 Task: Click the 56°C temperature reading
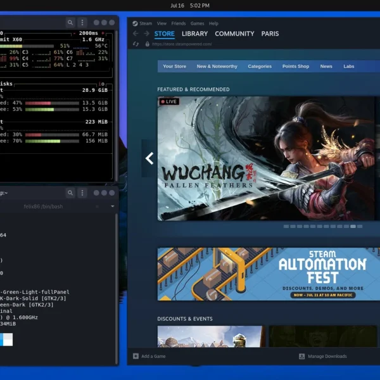tap(101, 46)
